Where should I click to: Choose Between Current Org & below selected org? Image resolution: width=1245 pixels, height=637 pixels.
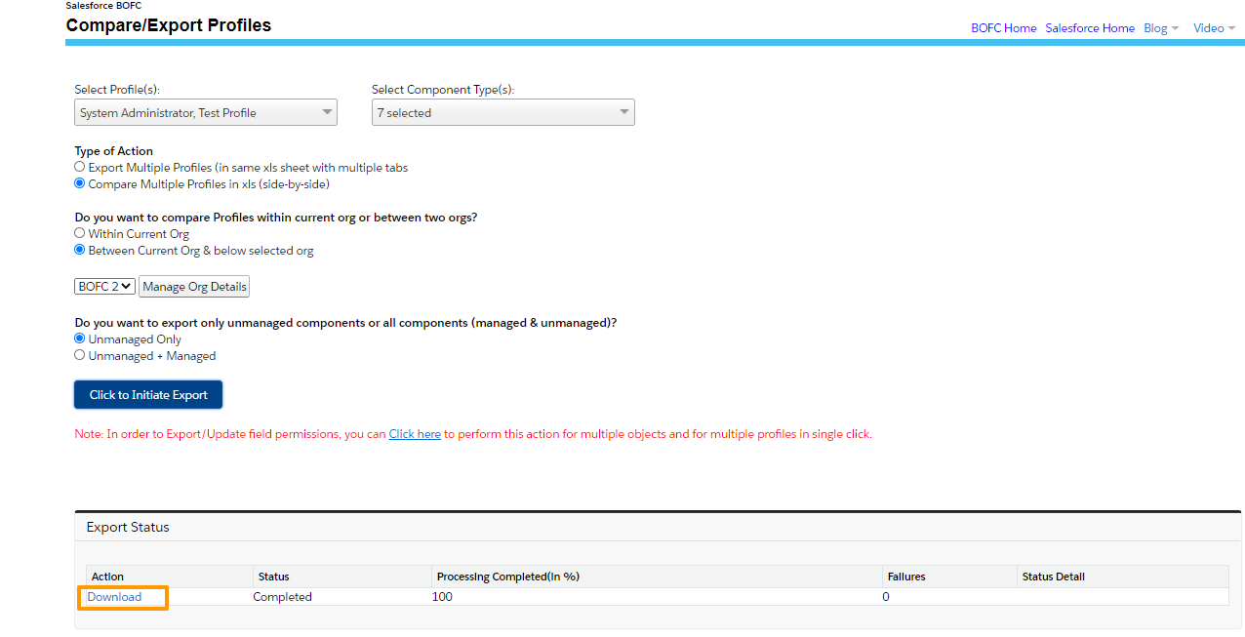tap(80, 250)
